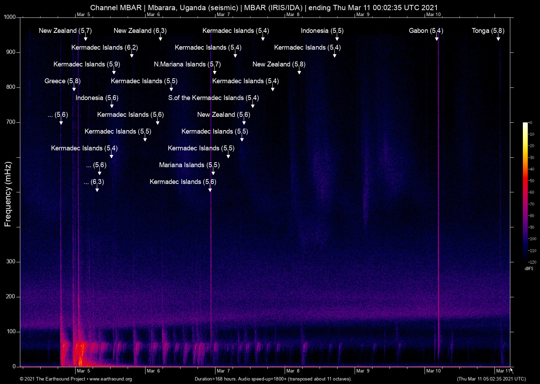The height and width of the screenshot is (384, 540).
Task: Select the Indonesia (5.5) event marker
Action: point(322,31)
